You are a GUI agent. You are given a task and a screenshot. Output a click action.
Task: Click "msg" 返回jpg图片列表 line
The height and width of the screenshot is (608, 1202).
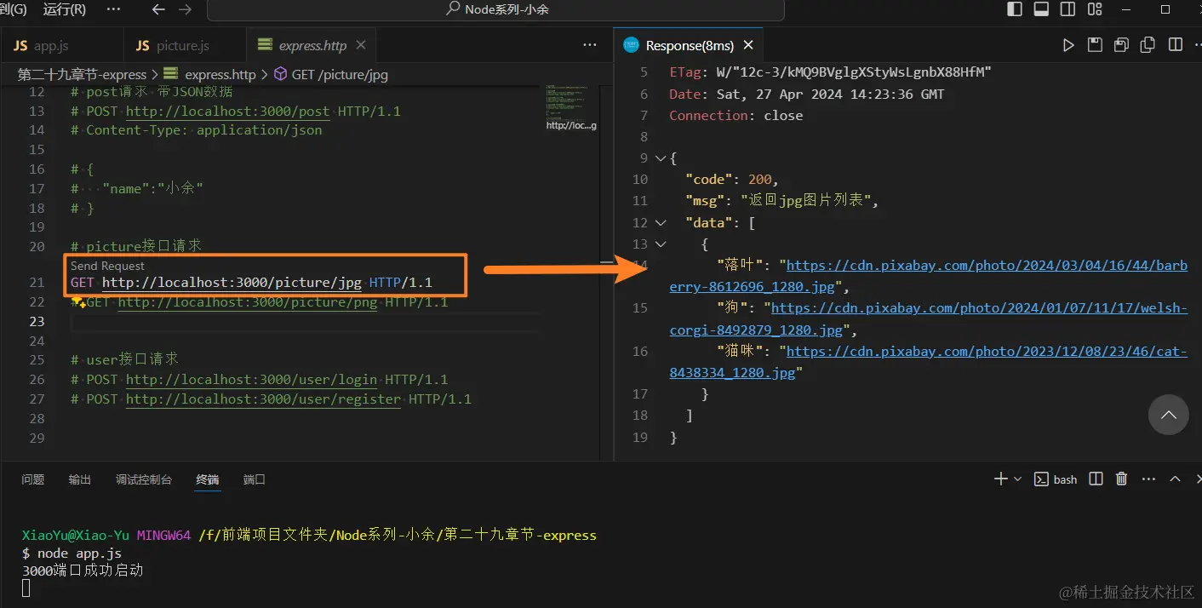pos(781,201)
